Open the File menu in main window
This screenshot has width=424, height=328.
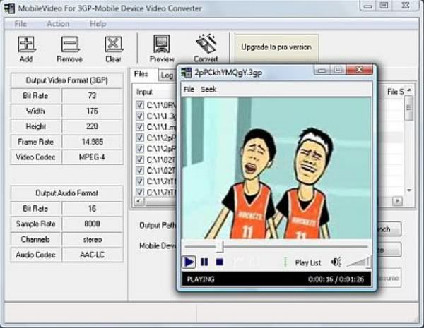[20, 24]
